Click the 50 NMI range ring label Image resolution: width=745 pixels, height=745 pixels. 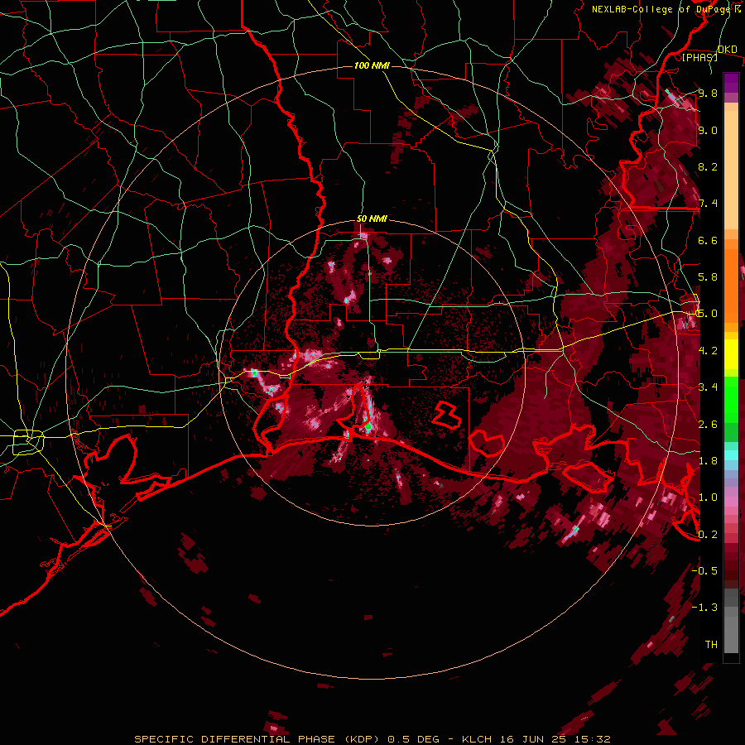[372, 219]
